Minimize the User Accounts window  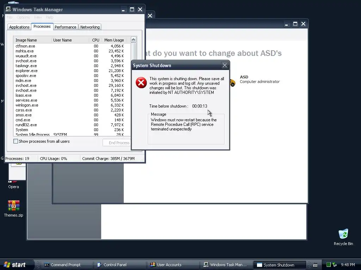(286, 24)
